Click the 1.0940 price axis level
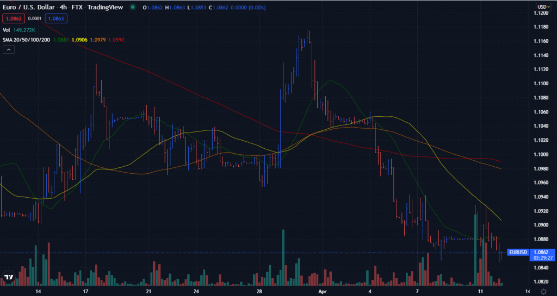Viewport: 557px width, 296px height. [x=541, y=197]
